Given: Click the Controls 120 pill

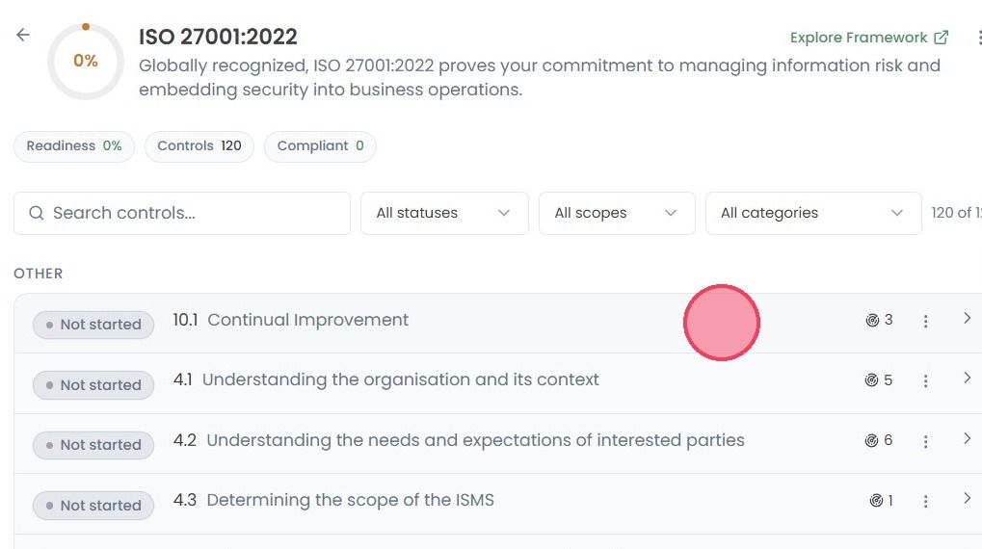Looking at the screenshot, I should click(x=199, y=146).
